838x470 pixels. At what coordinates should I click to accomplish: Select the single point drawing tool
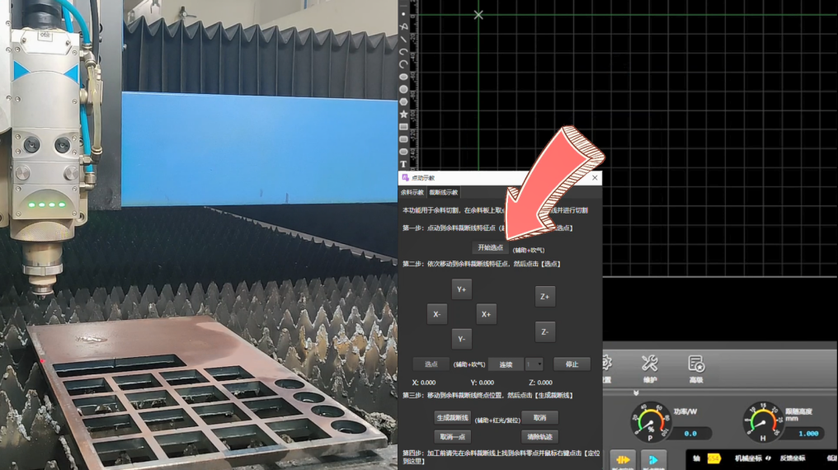point(403,13)
